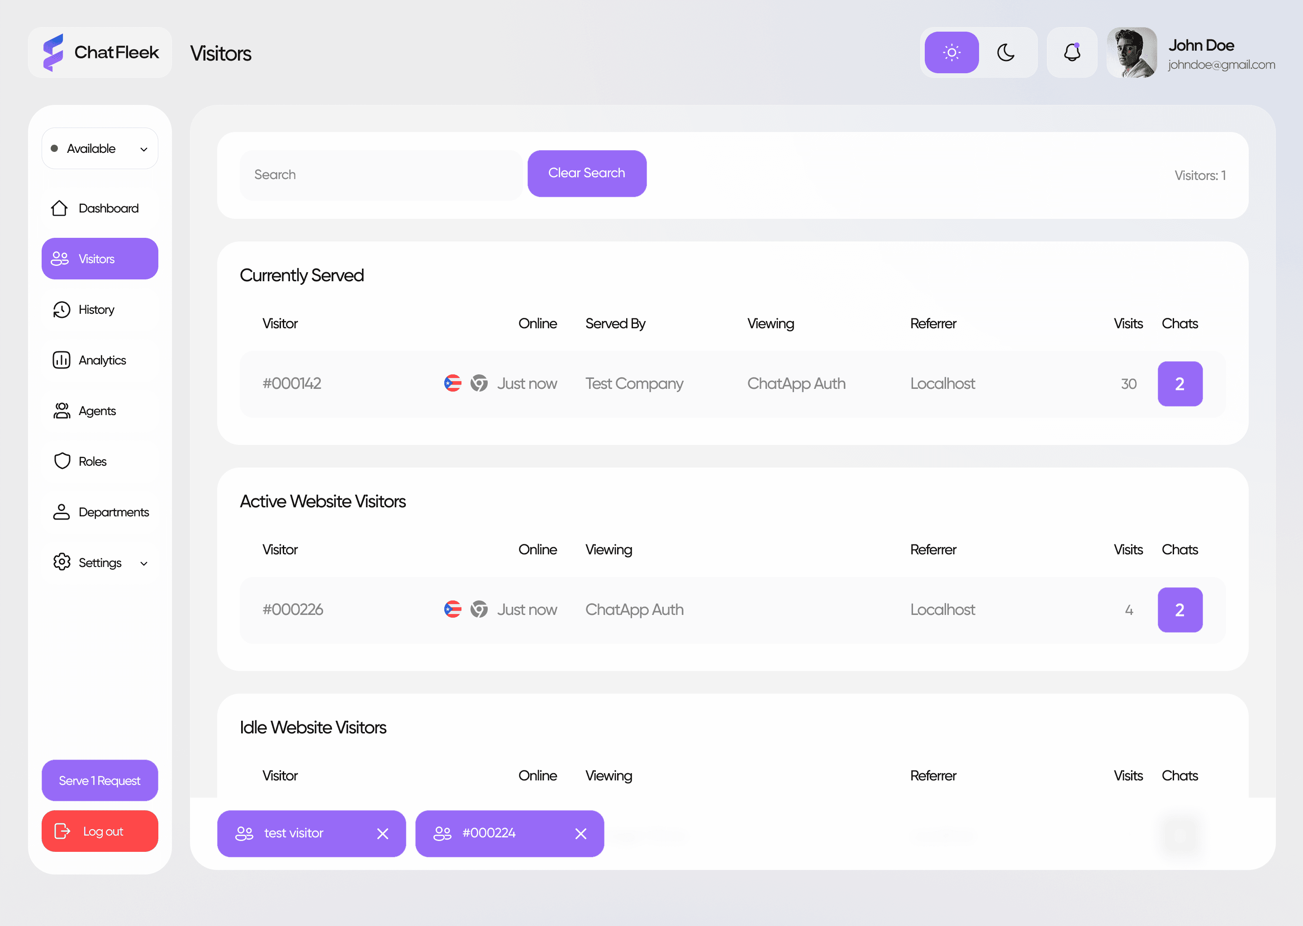
Task: Click the Clear Search button
Action: click(586, 173)
